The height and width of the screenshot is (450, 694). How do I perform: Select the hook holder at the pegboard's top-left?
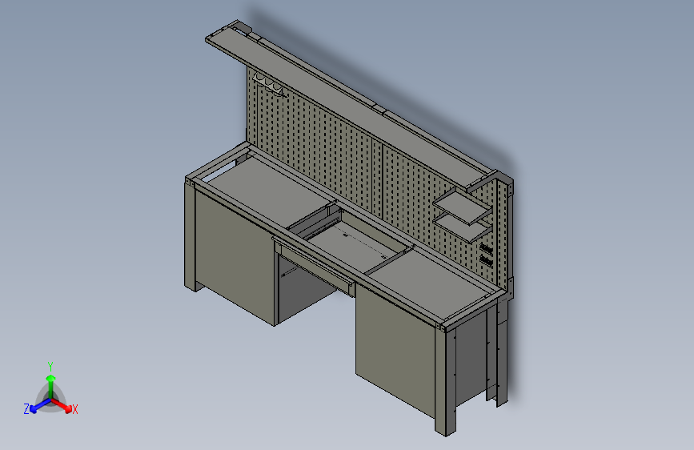tap(270, 85)
